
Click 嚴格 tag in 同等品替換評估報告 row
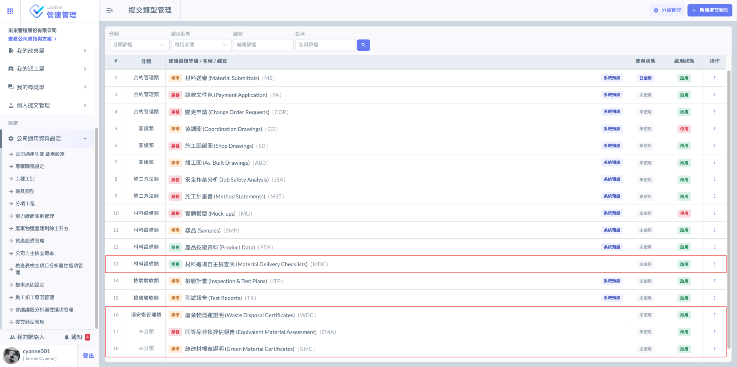tap(175, 332)
